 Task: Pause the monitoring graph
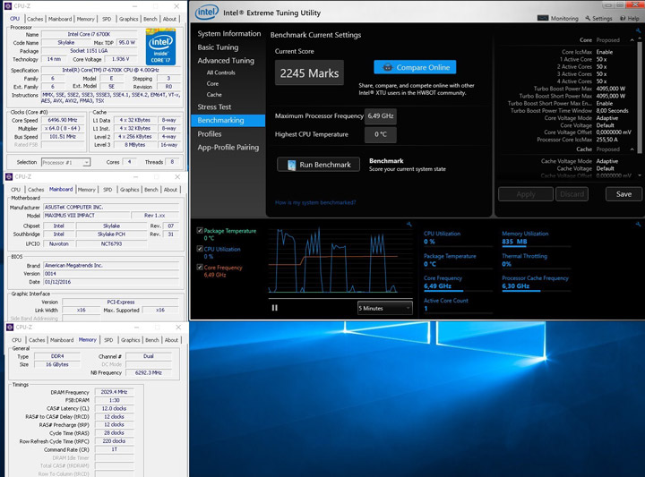(275, 308)
